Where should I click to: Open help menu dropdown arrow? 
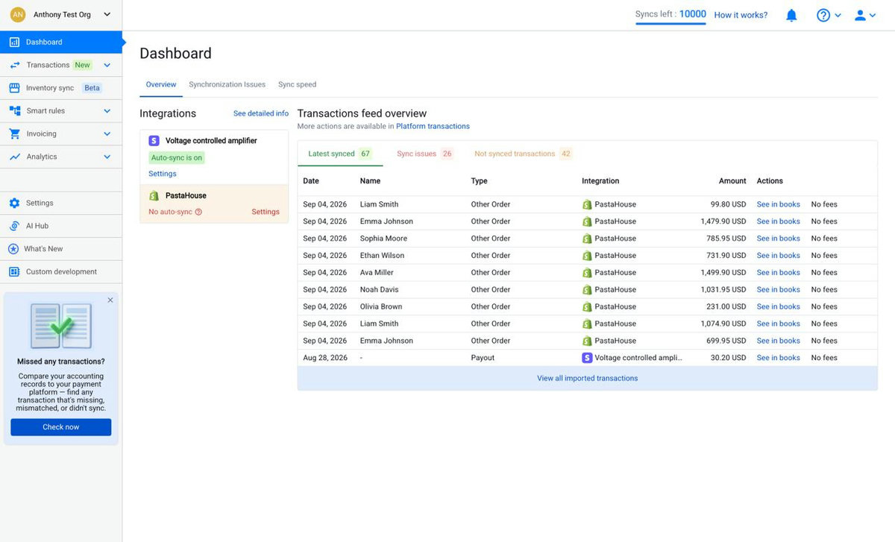click(x=838, y=16)
